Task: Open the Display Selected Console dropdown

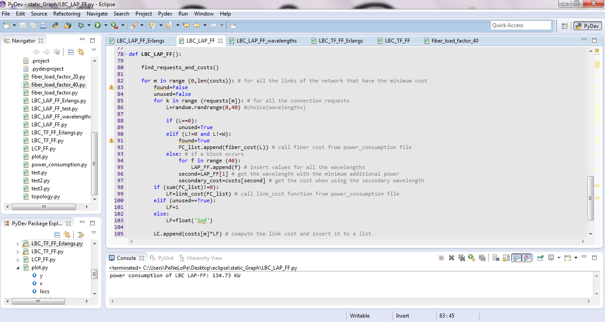Action: point(559,258)
